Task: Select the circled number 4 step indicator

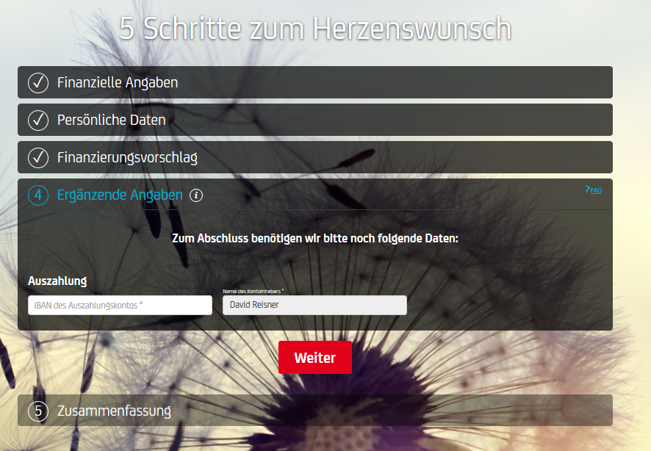Action: (38, 195)
